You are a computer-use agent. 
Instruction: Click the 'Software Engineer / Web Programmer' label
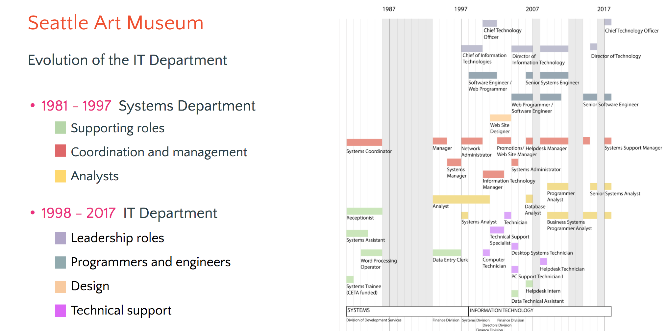[490, 86]
